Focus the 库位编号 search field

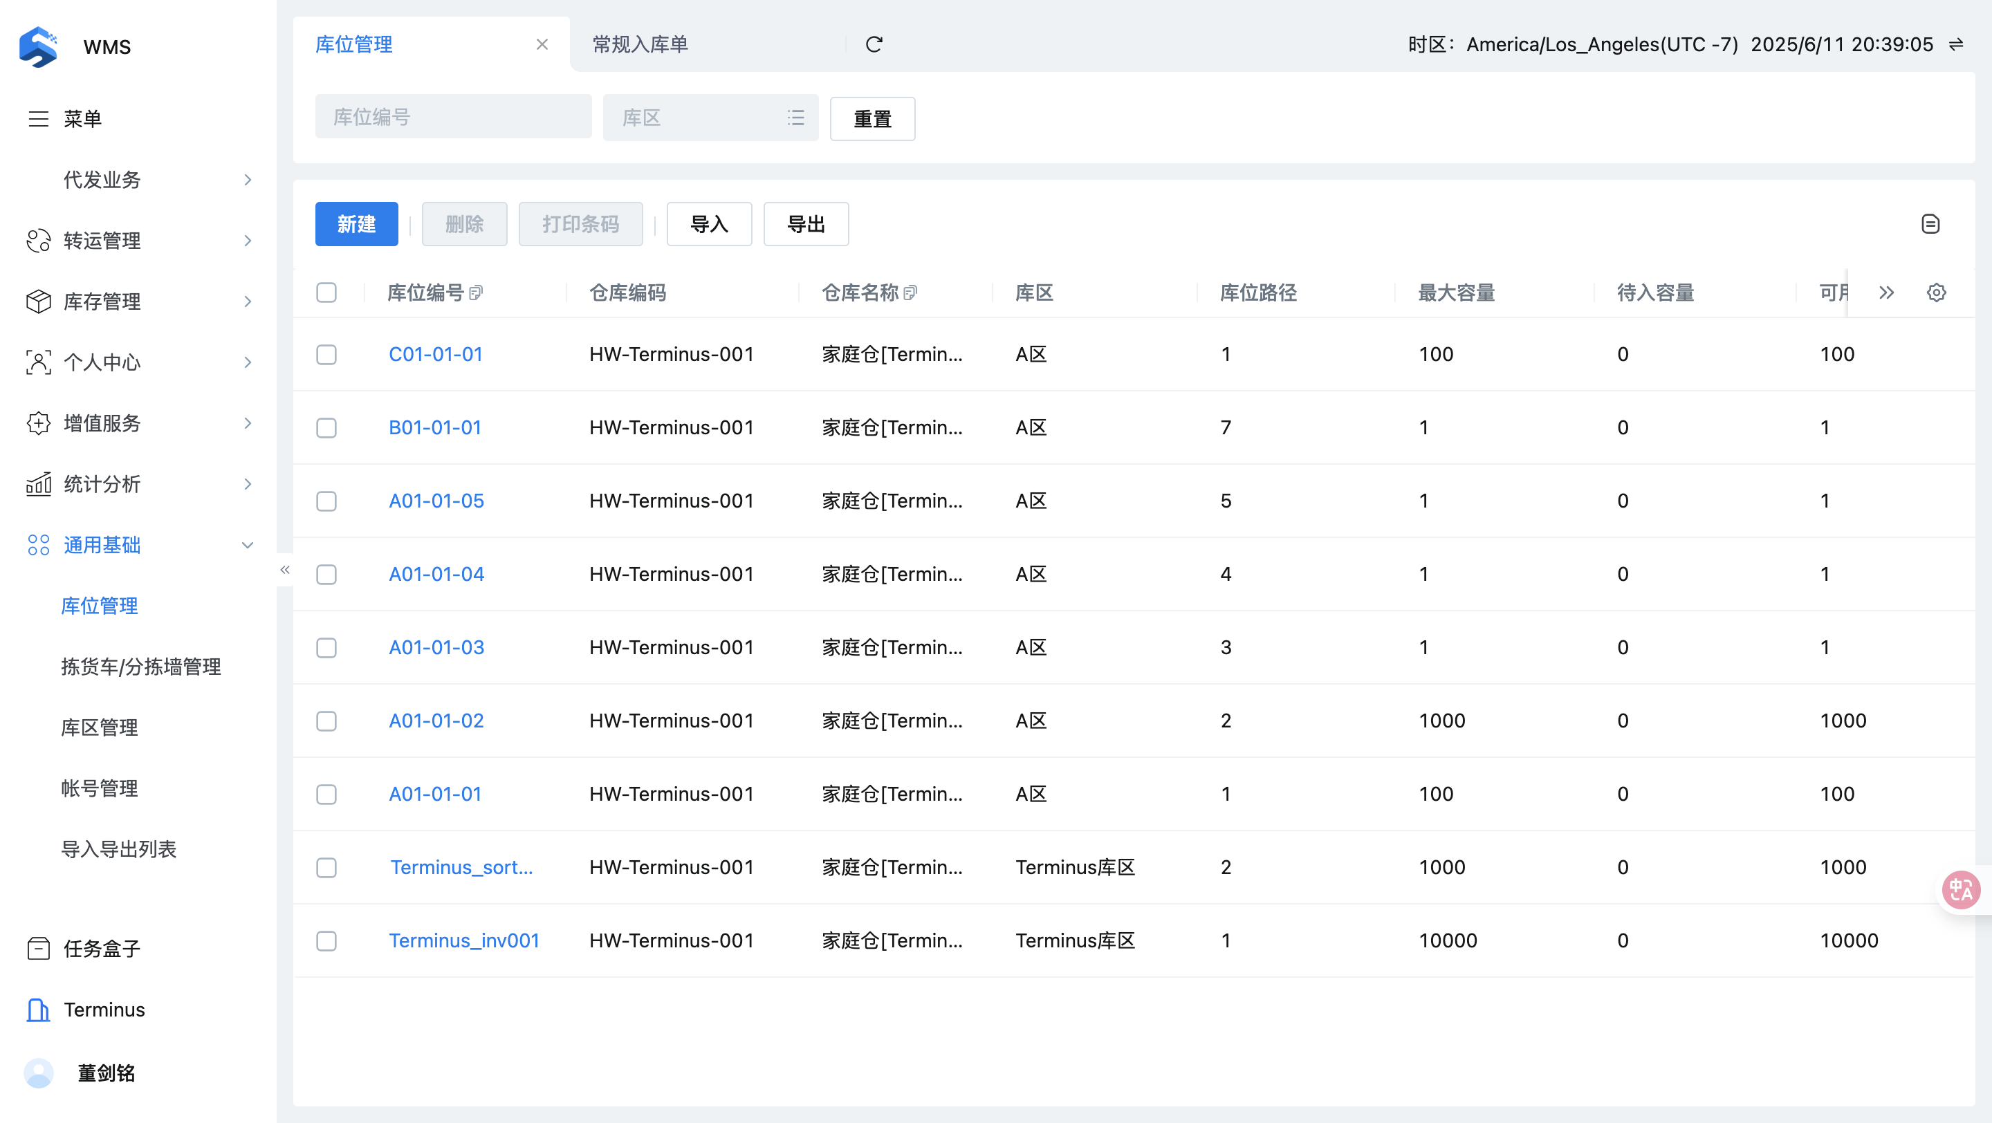[x=453, y=118]
